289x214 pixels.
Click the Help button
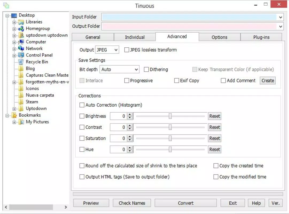(x=256, y=203)
